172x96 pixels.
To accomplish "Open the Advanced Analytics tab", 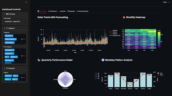I will pos(82,11).
